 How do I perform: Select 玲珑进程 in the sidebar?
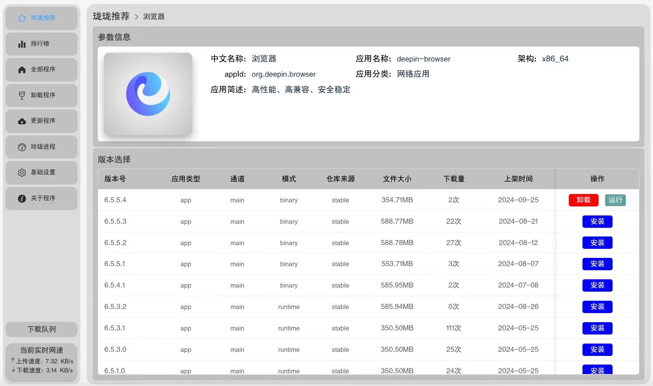pos(41,147)
